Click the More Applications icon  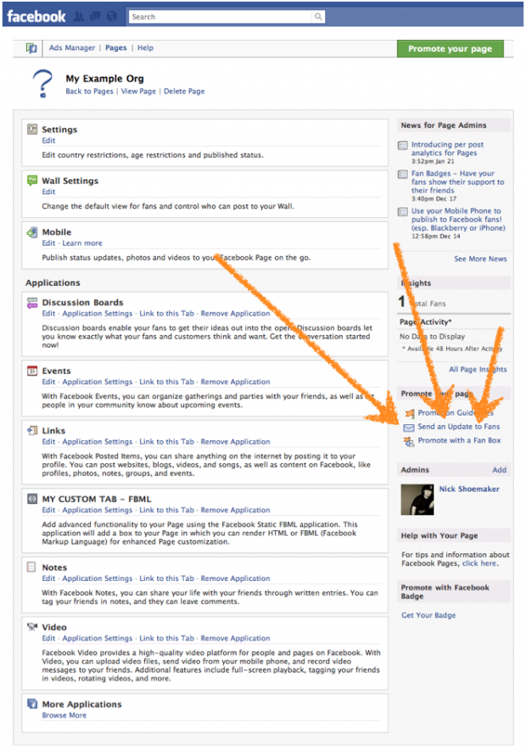pyautogui.click(x=32, y=704)
